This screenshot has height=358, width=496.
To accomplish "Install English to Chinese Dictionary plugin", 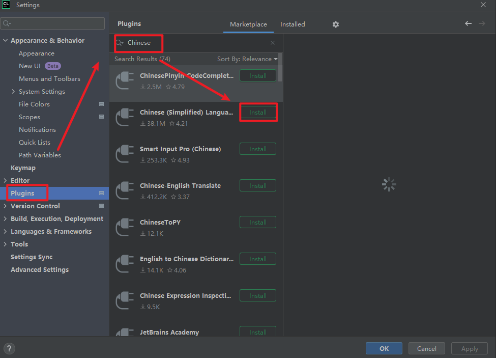I will point(258,259).
